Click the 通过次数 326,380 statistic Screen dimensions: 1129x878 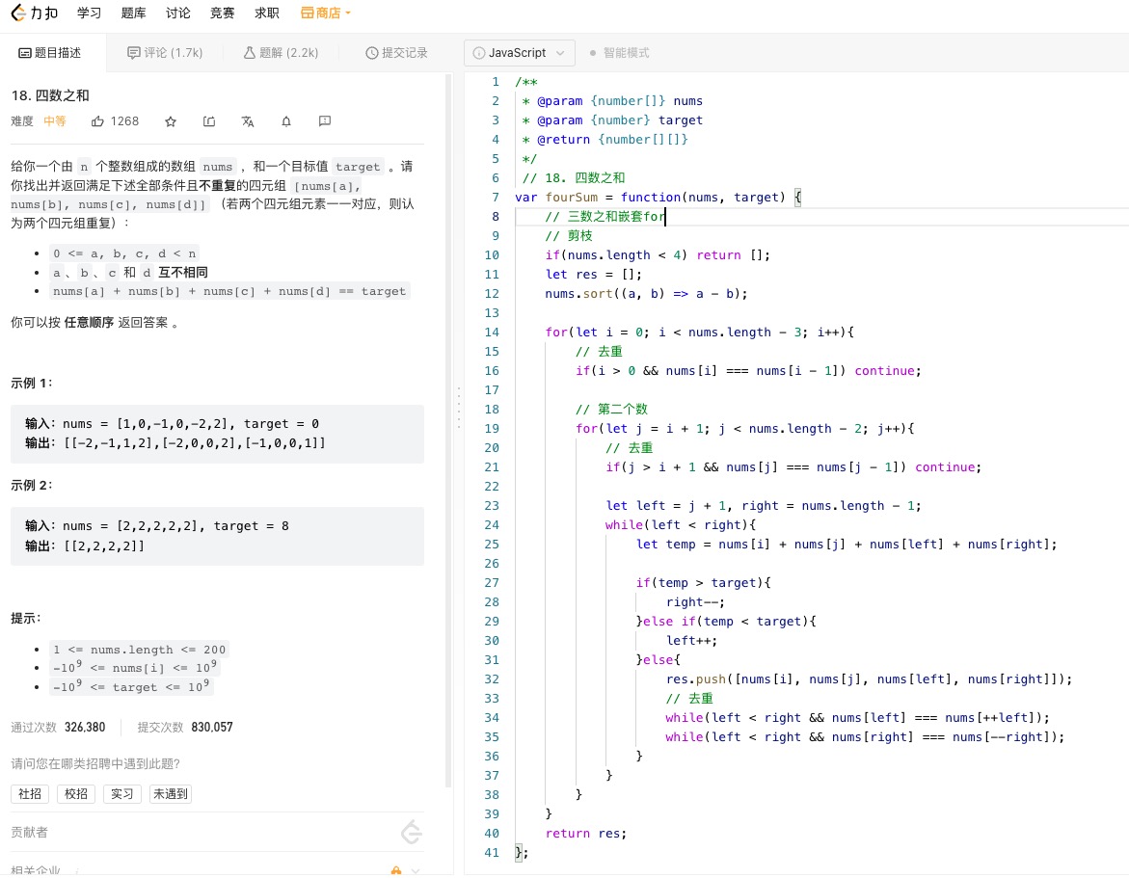[x=58, y=727]
